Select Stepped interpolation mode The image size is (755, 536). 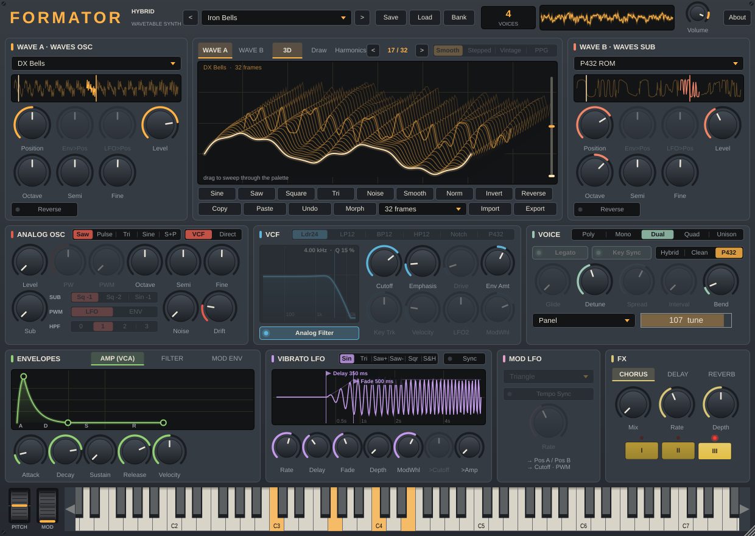pos(479,51)
